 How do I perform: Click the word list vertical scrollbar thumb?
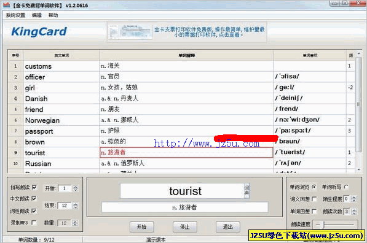358,104
